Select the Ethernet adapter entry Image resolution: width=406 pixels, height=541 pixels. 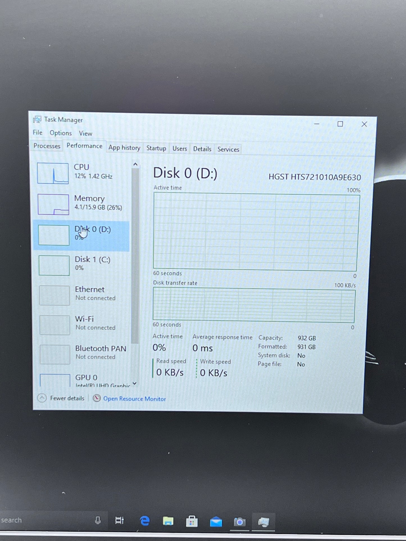tap(82, 295)
